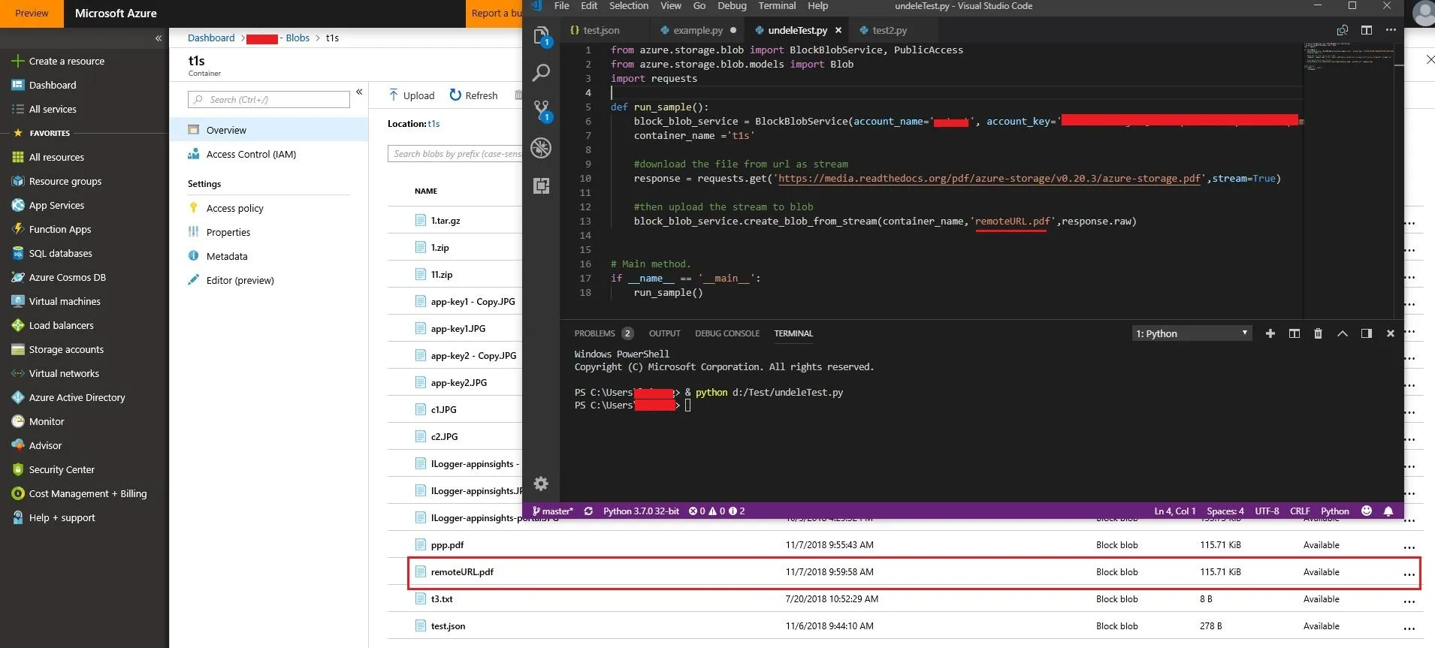This screenshot has height=648, width=1435.
Task: Refresh the blob list in Azure
Action: pyautogui.click(x=473, y=95)
